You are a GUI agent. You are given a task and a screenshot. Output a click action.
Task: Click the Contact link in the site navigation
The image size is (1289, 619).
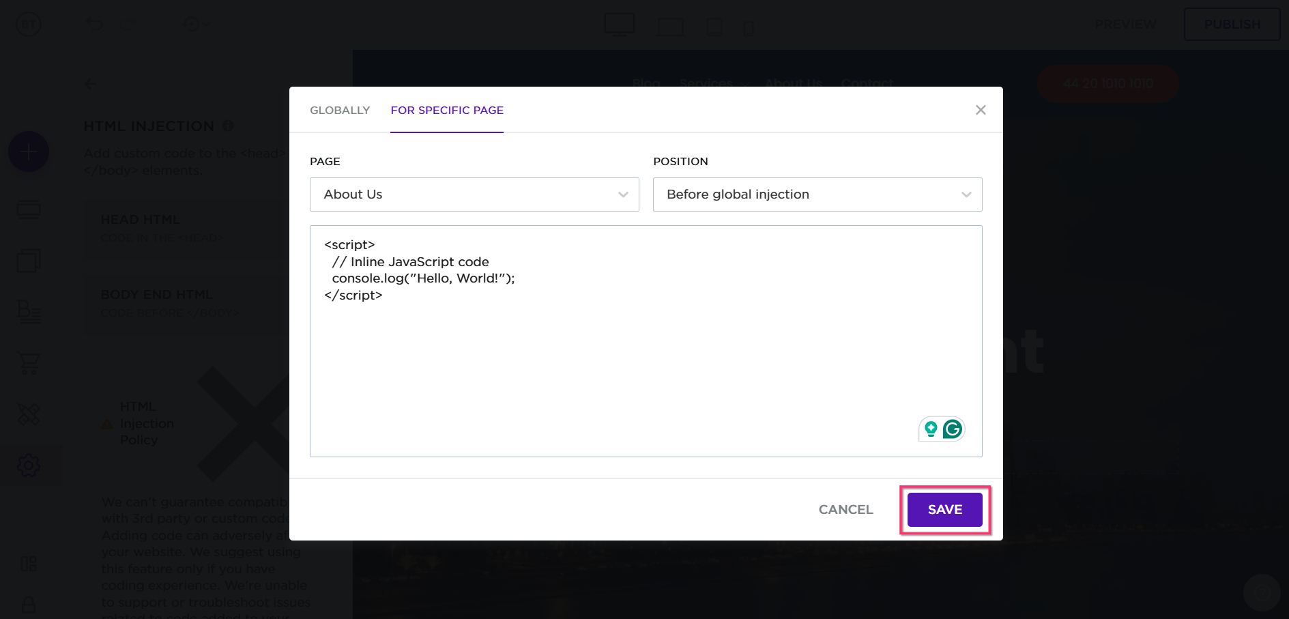click(867, 83)
